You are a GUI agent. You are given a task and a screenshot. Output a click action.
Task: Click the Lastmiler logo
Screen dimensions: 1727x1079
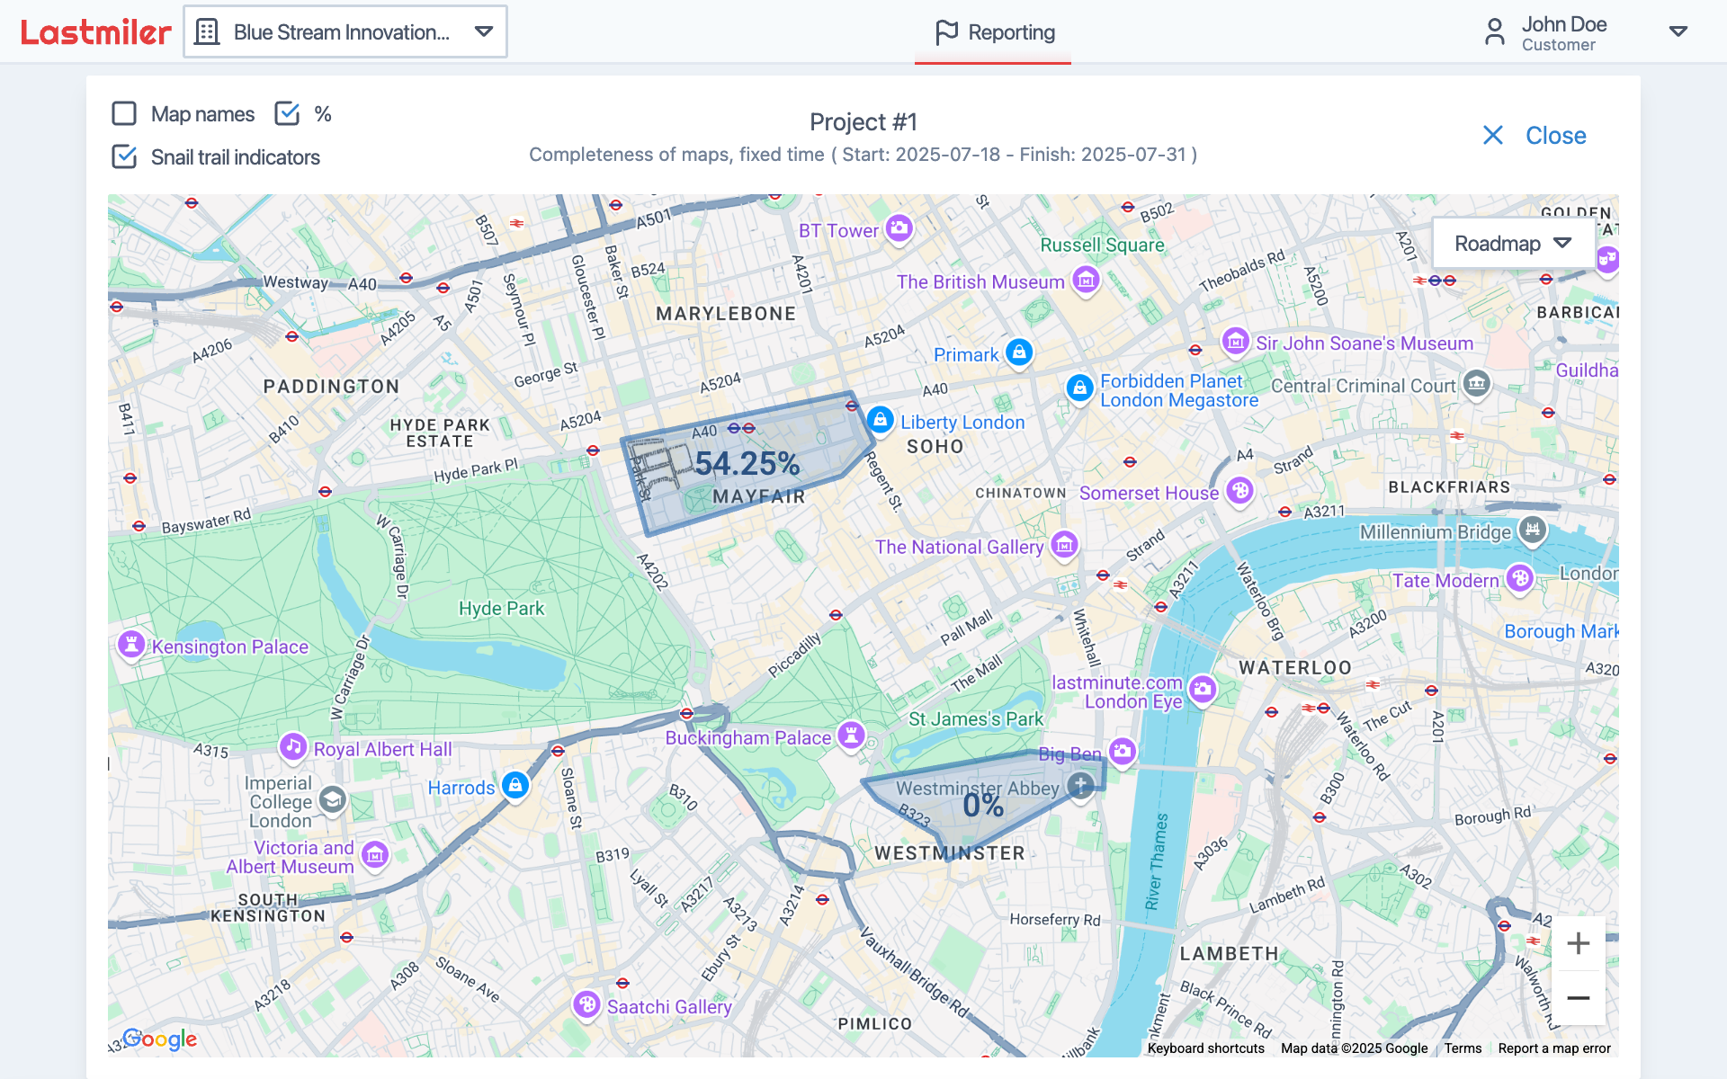(95, 32)
